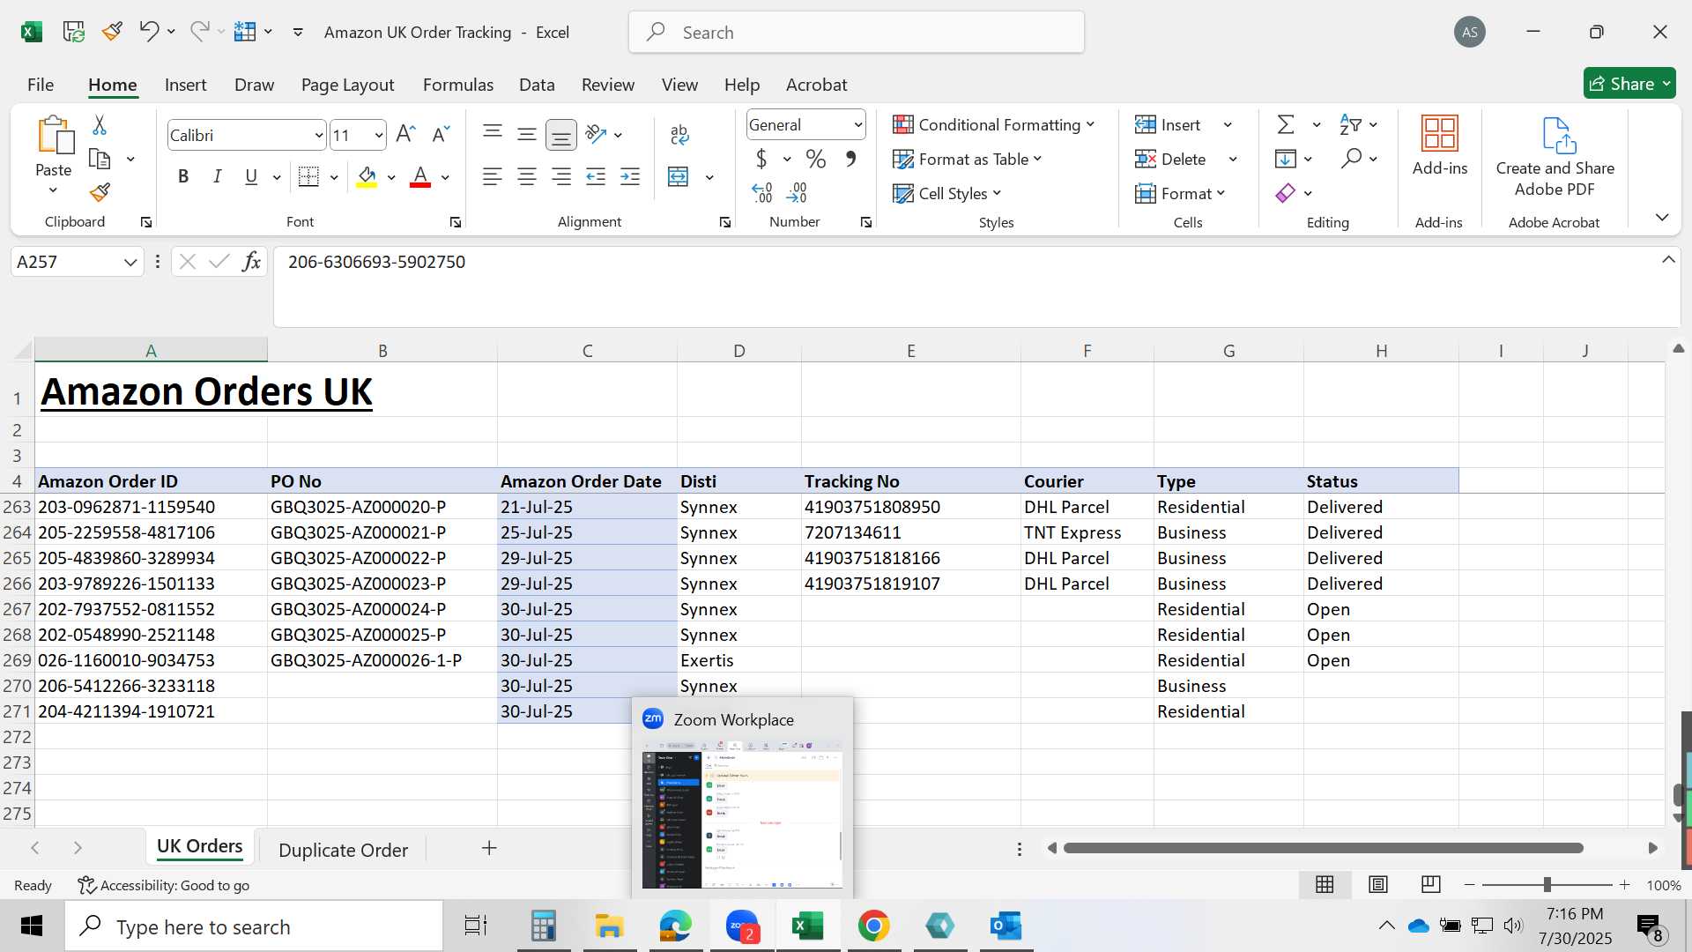The height and width of the screenshot is (952, 1692).
Task: Toggle Top Align for cells
Action: coord(493,134)
